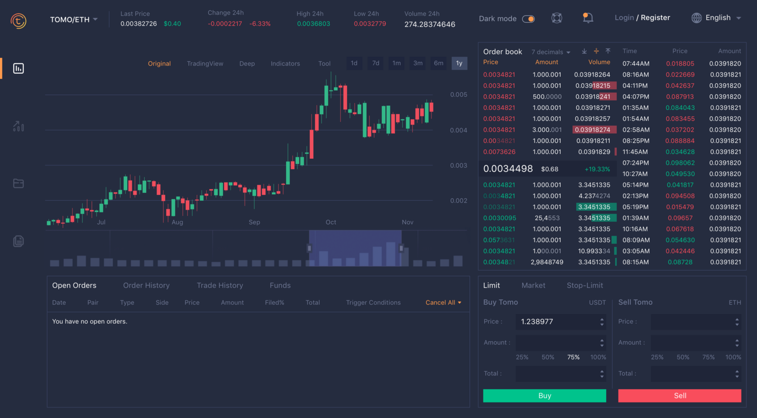Viewport: 757px width, 418px height.
Task: Click the right handle of chart range selector
Action: tap(401, 248)
